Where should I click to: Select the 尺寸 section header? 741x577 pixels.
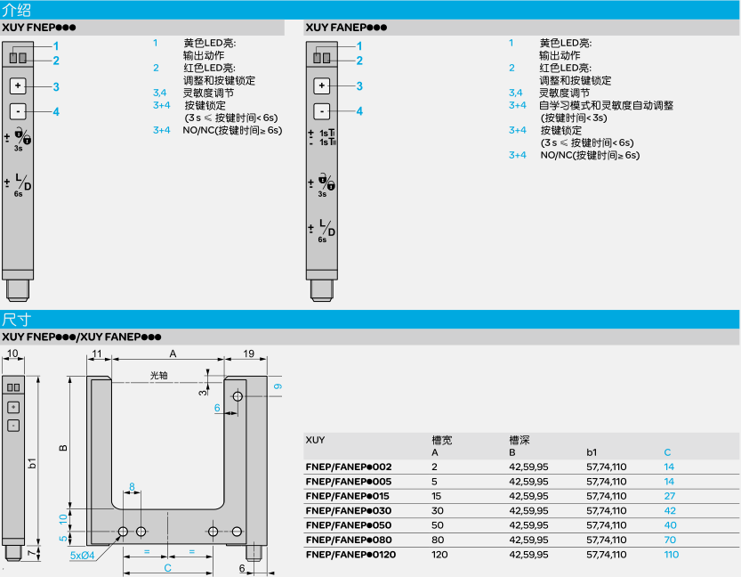(x=18, y=320)
